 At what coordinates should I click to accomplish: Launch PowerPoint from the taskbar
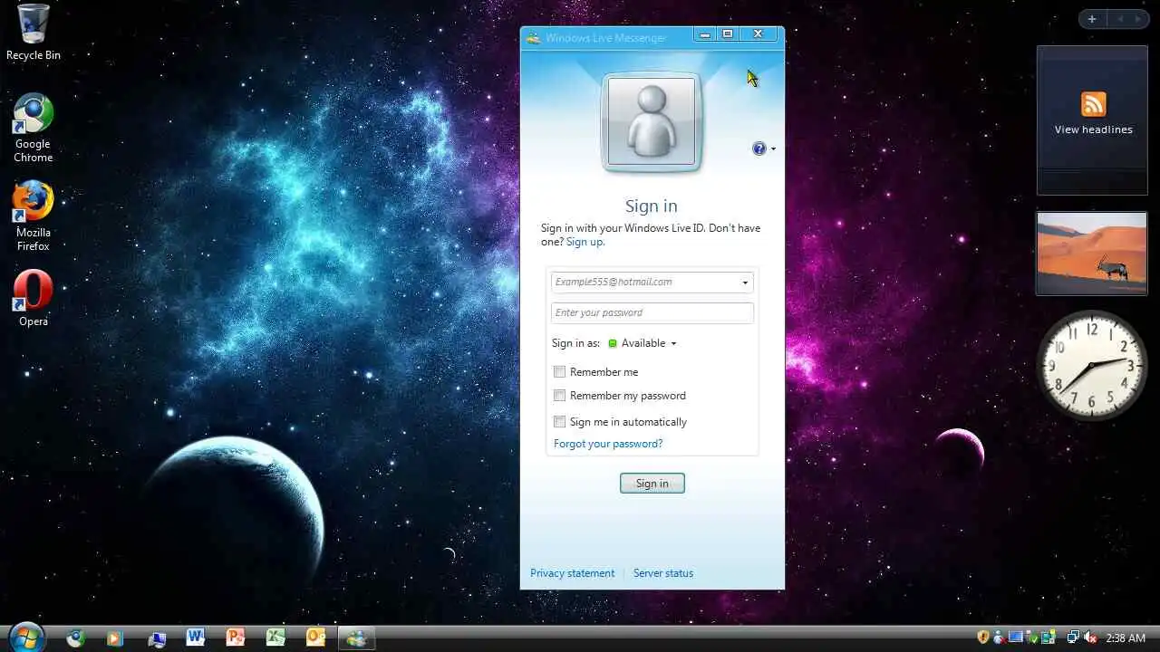coord(236,638)
